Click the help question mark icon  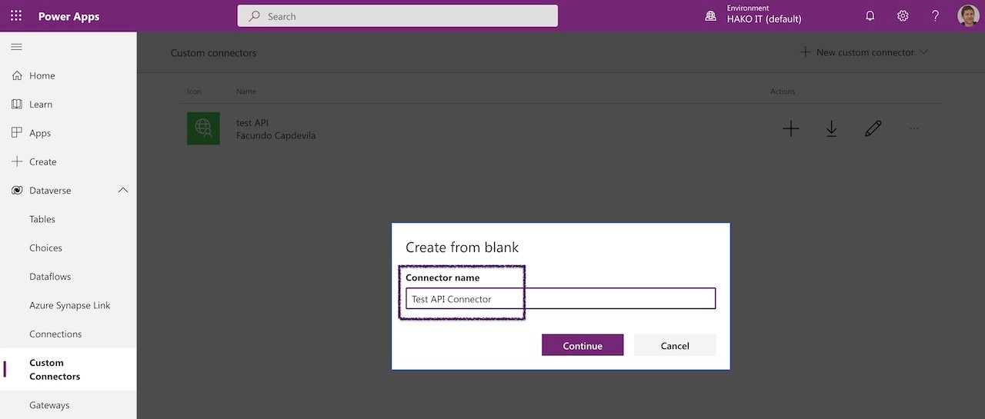(x=935, y=16)
